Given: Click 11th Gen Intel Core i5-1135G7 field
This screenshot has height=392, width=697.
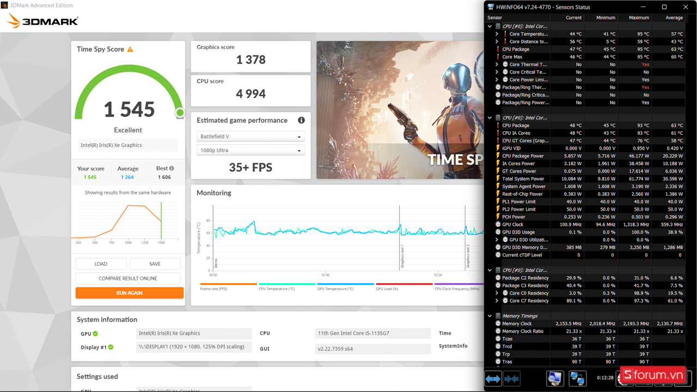Looking at the screenshot, I should click(373, 333).
